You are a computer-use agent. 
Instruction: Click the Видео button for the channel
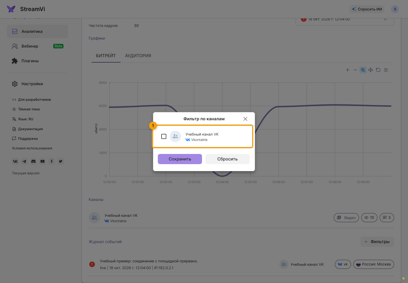[347, 218]
